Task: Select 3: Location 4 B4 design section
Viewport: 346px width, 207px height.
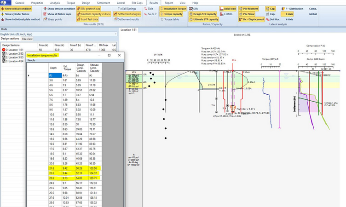Action: click(x=13, y=61)
